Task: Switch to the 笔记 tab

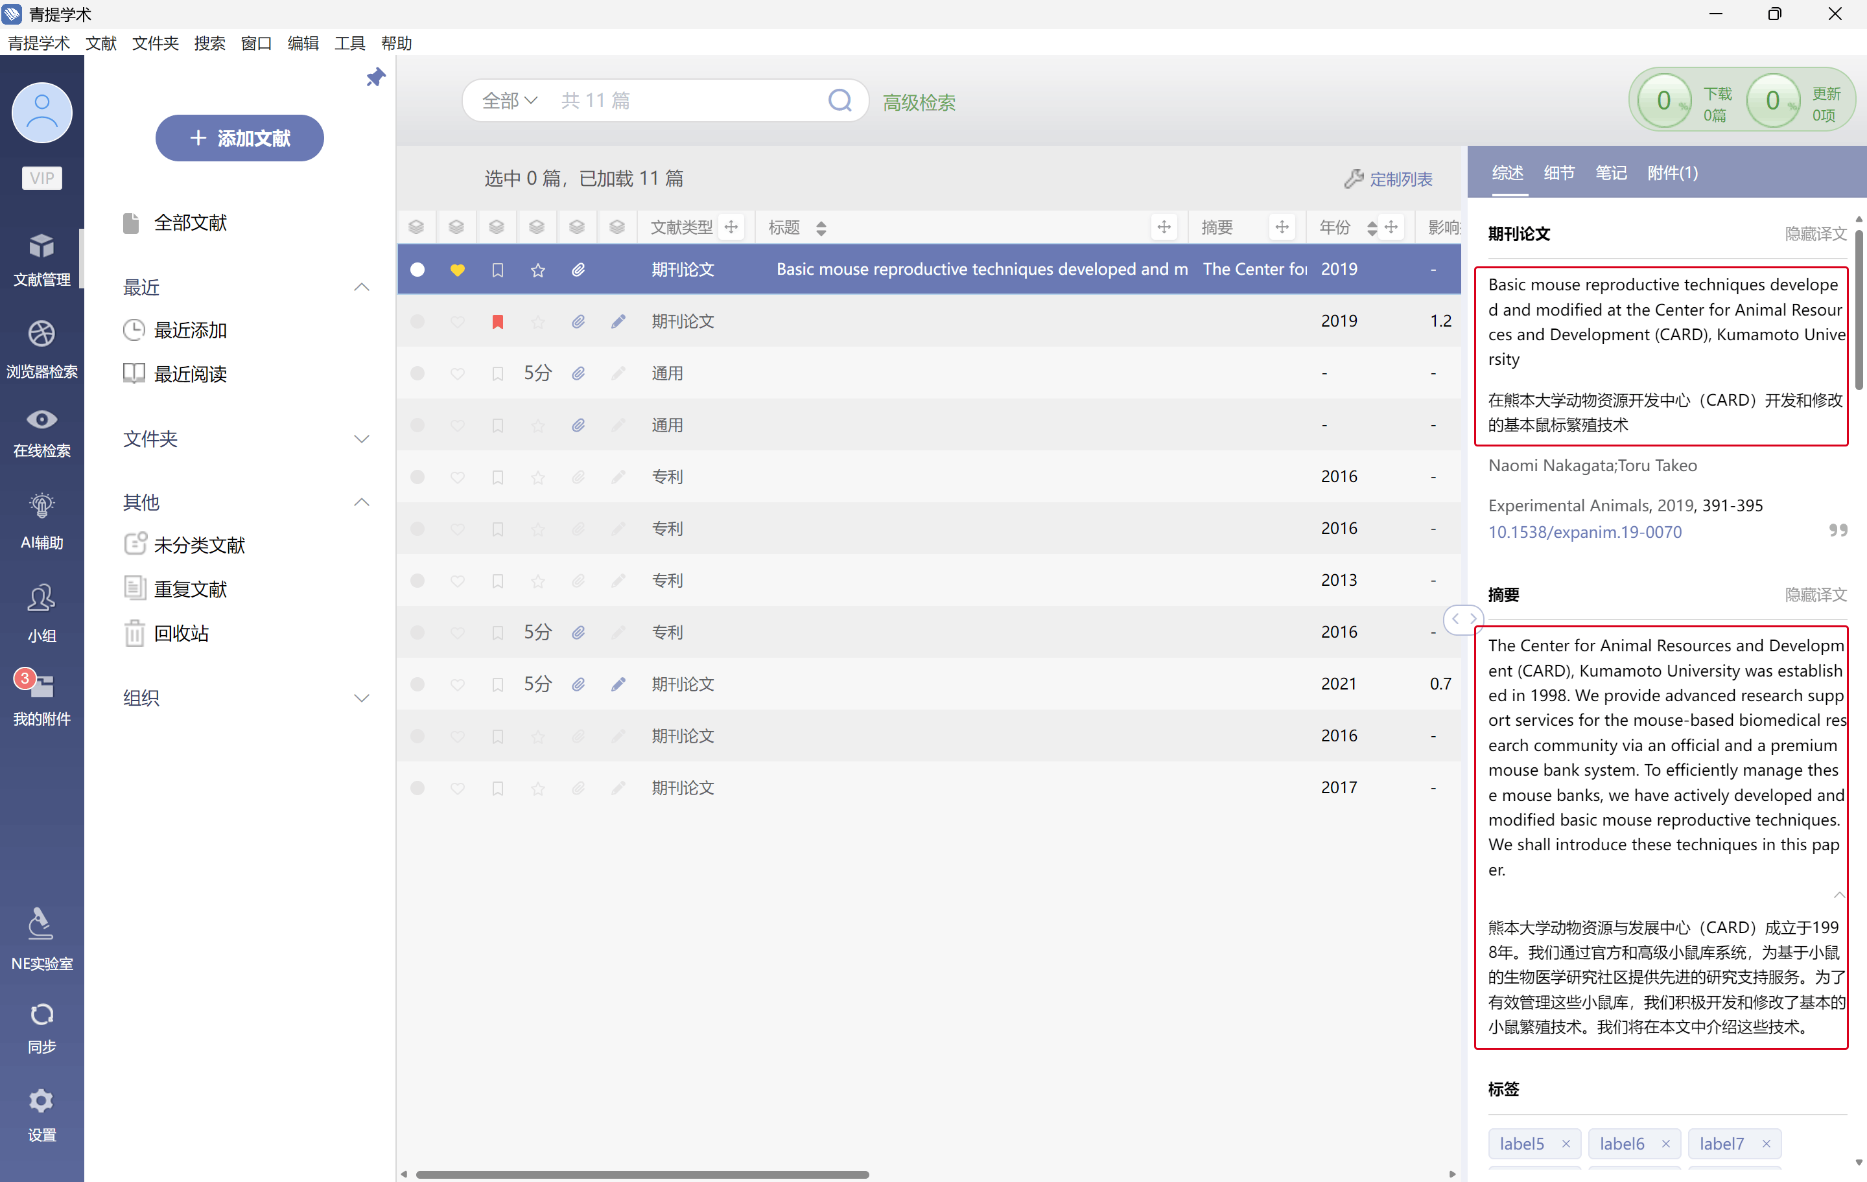Action: click(x=1610, y=173)
